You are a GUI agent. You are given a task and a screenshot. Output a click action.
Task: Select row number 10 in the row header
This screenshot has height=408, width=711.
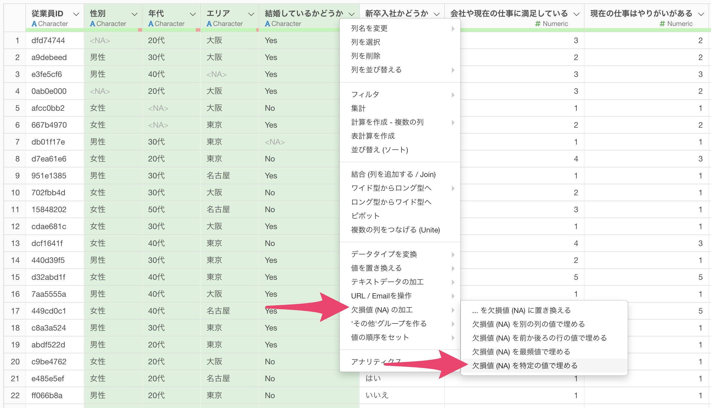[15, 193]
